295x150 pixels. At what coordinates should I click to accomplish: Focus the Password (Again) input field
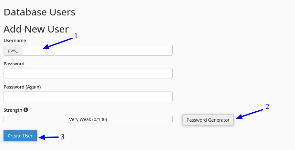point(88,97)
